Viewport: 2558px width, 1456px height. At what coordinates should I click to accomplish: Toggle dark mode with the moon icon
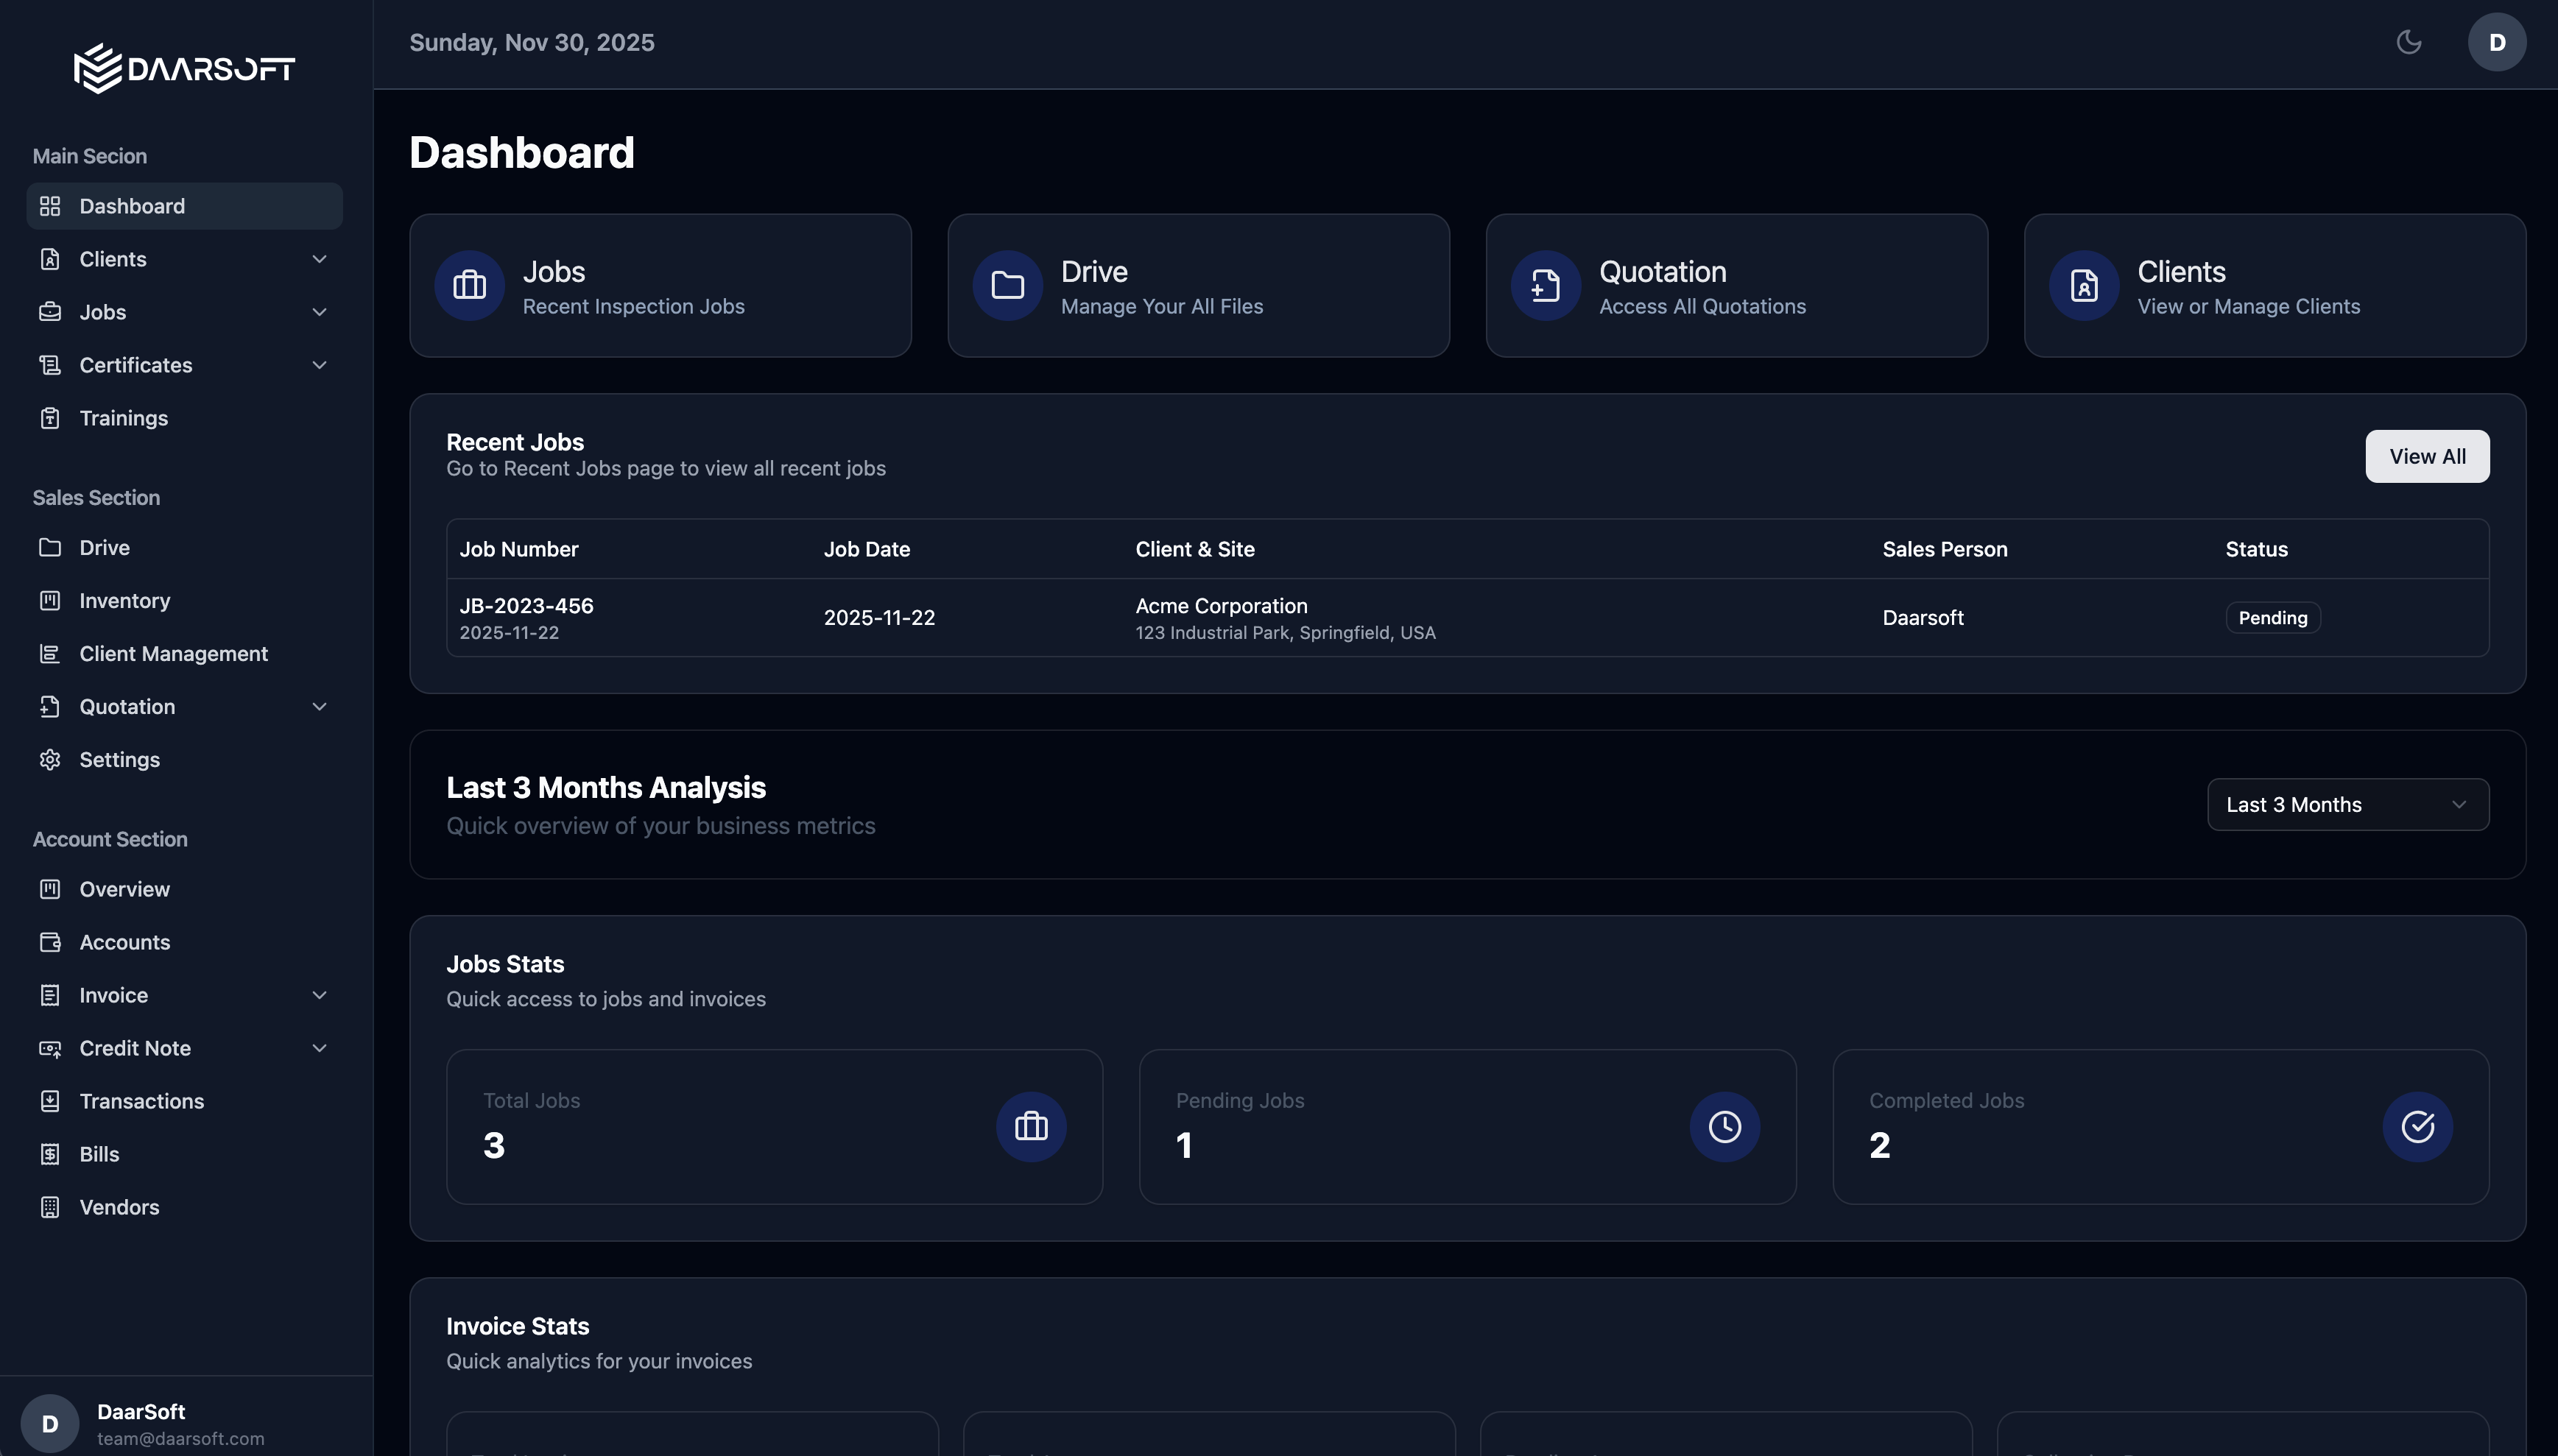tap(2409, 41)
